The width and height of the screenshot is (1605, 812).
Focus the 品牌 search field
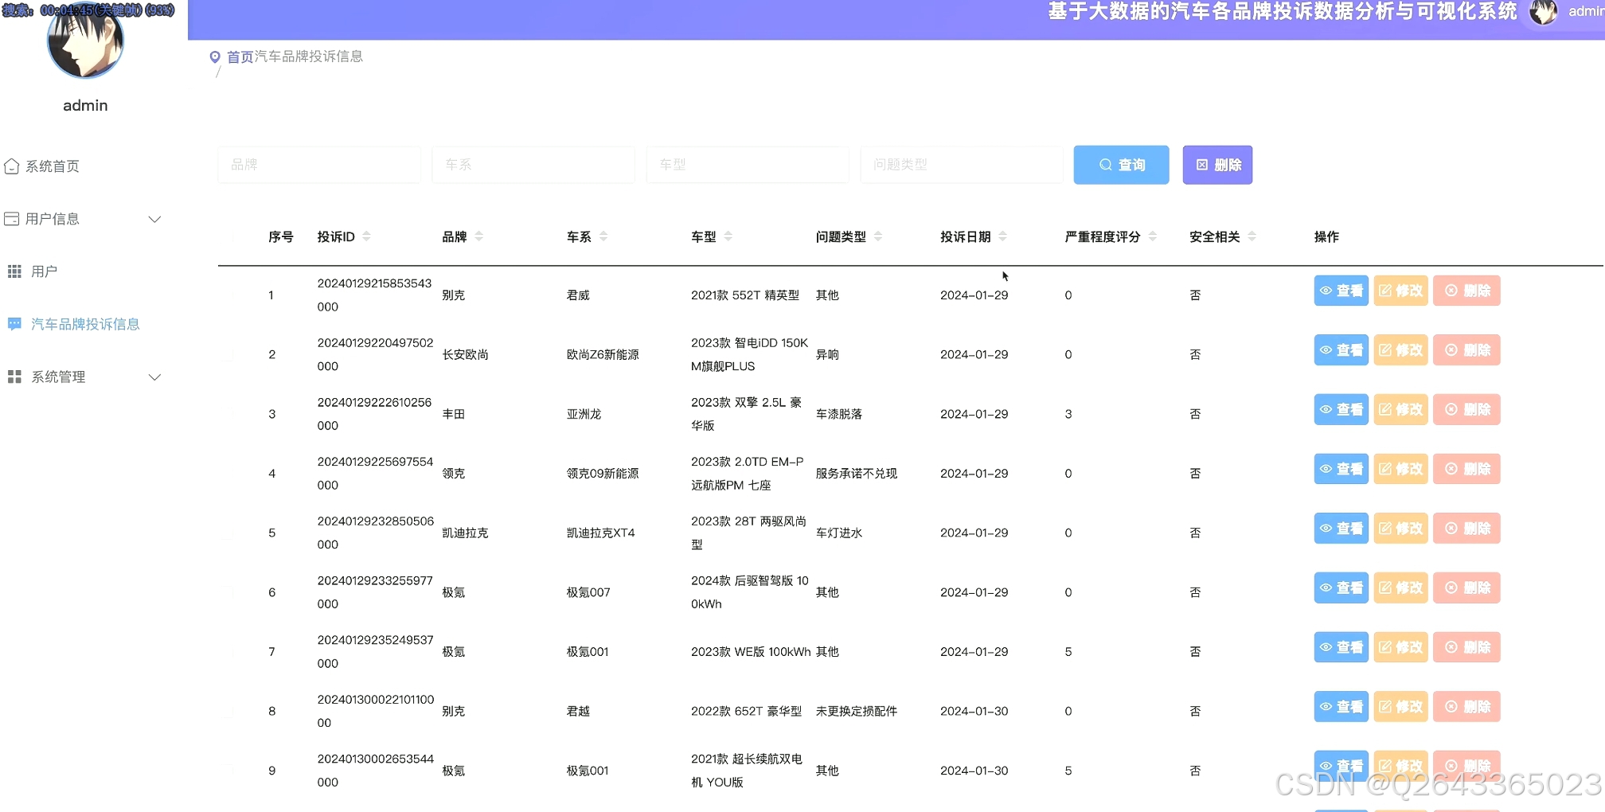319,165
